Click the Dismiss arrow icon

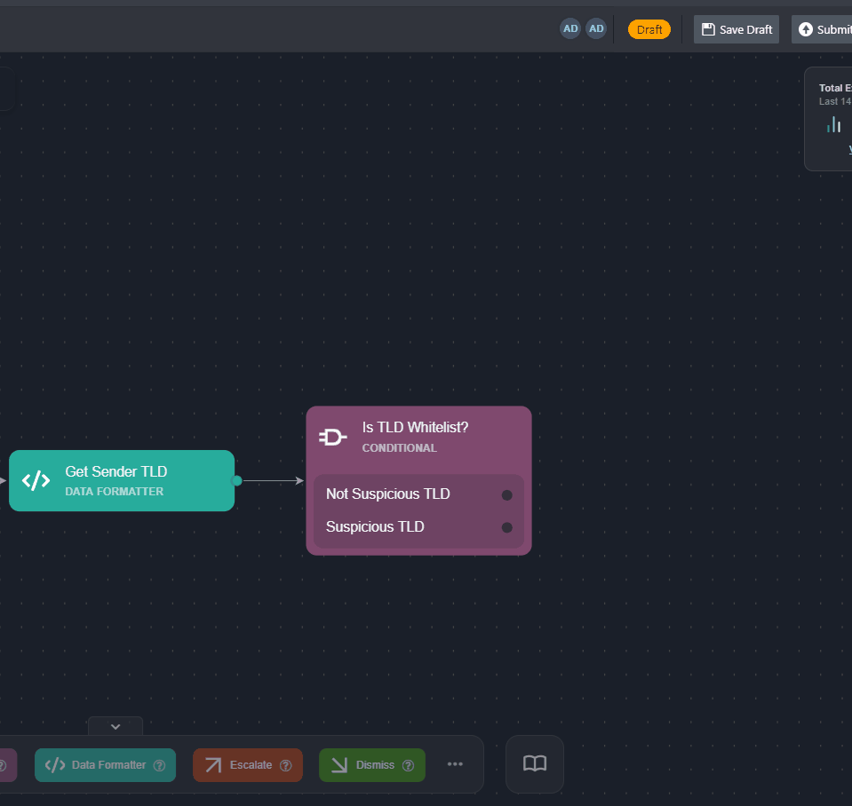(339, 765)
